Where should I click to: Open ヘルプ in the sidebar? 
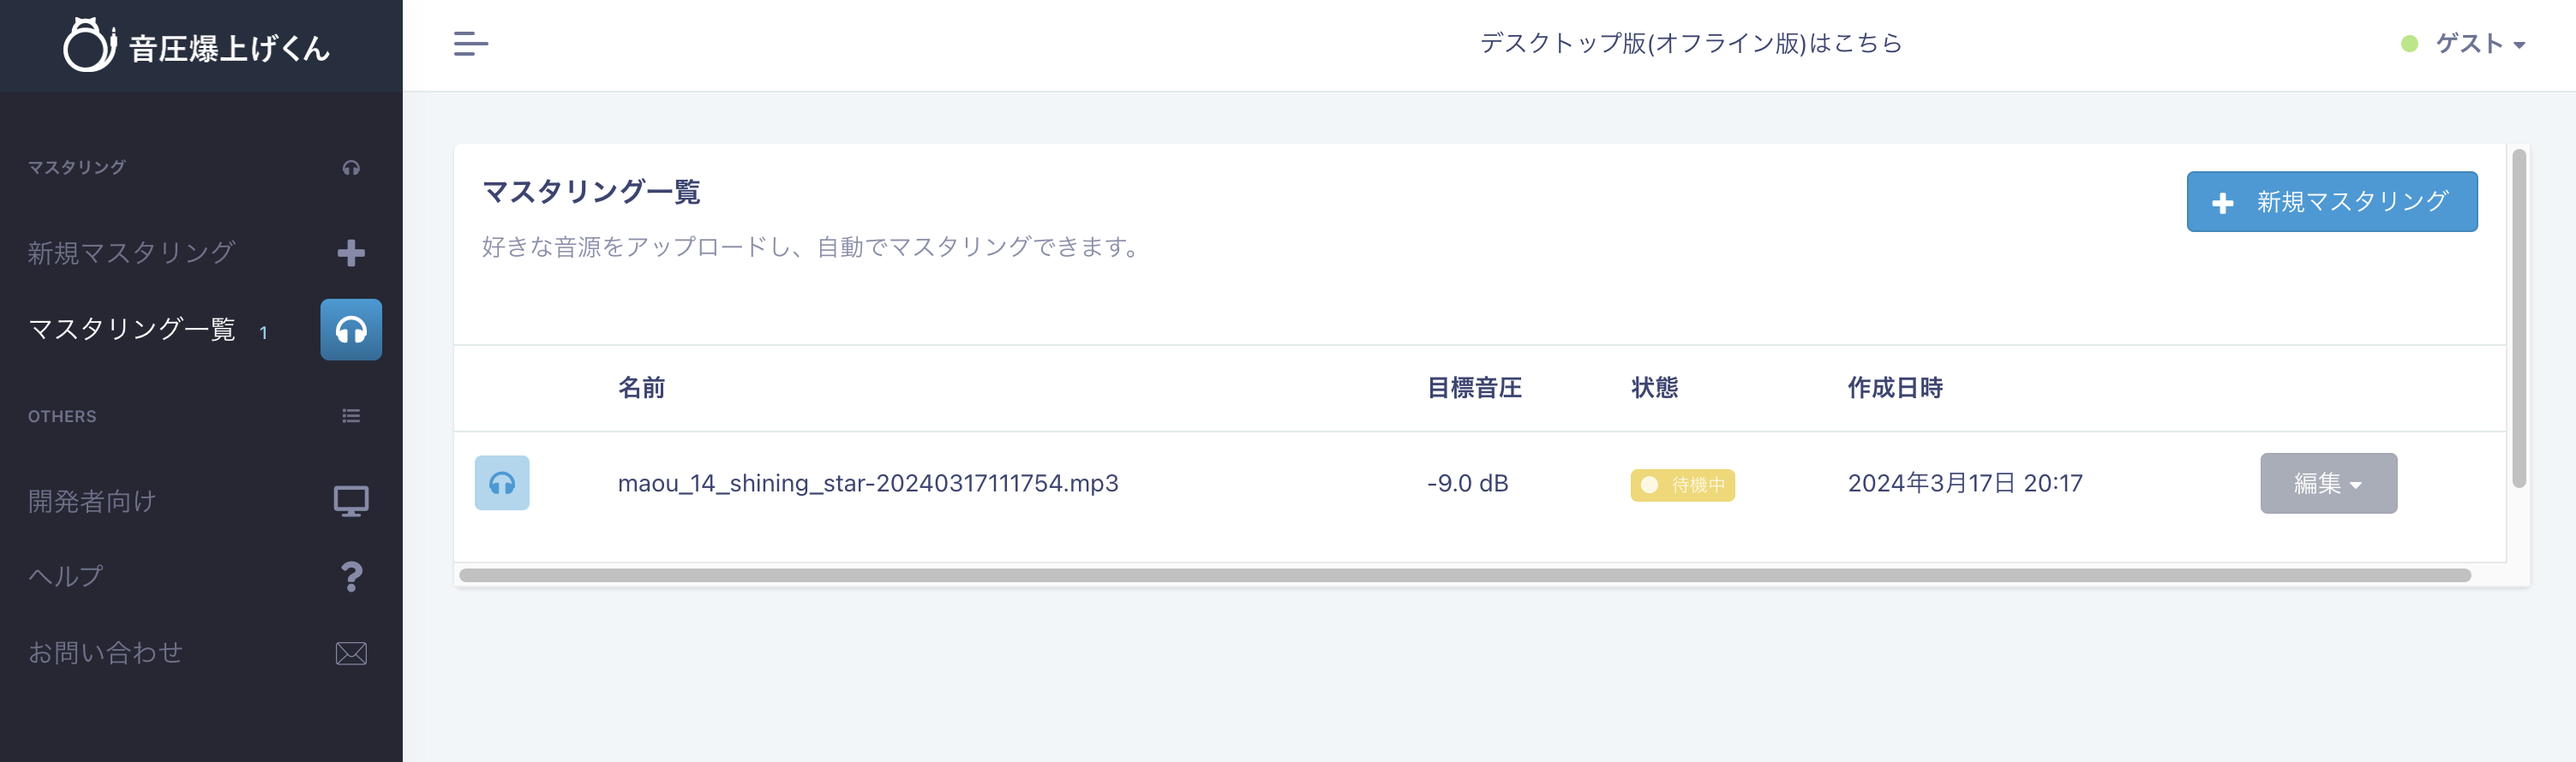tap(66, 576)
